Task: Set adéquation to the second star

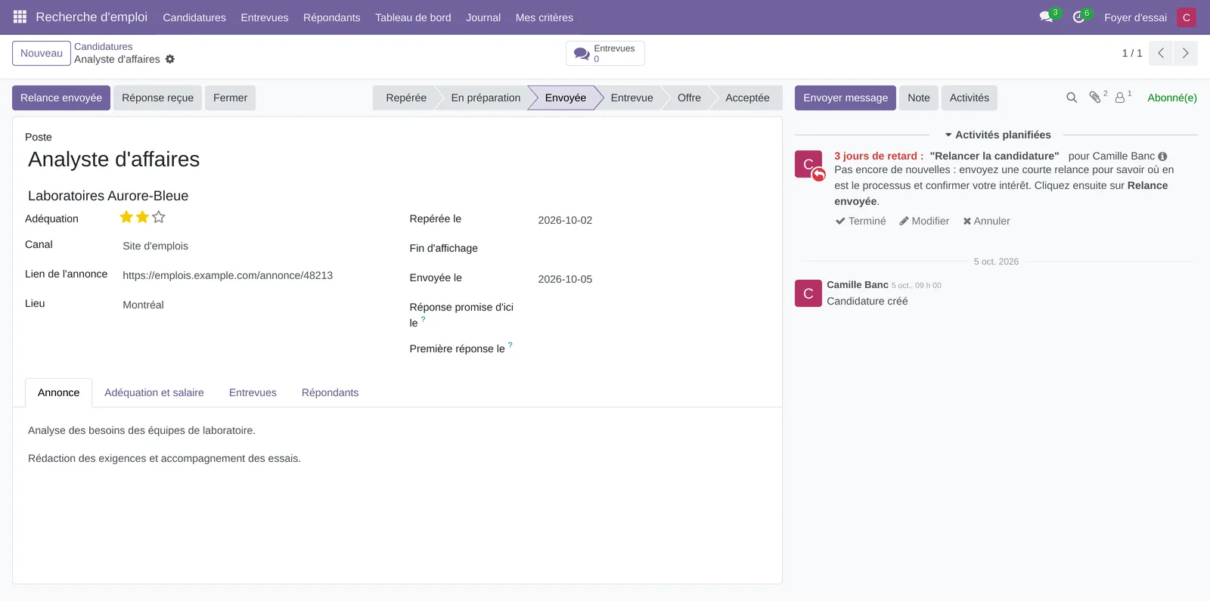Action: 142,217
